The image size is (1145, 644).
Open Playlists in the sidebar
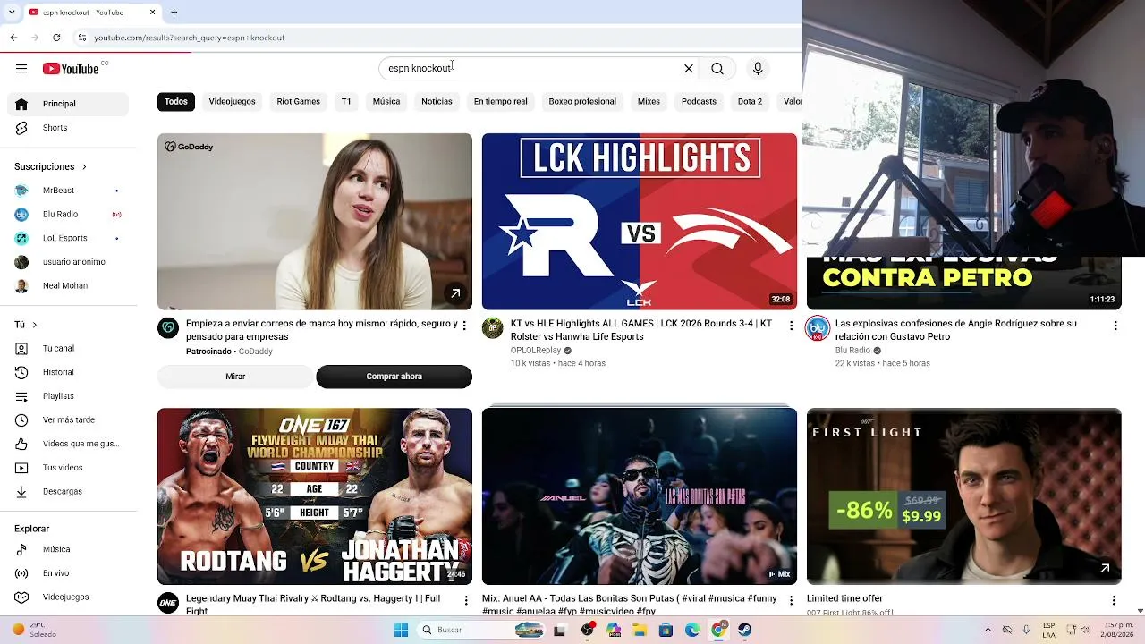68,396
